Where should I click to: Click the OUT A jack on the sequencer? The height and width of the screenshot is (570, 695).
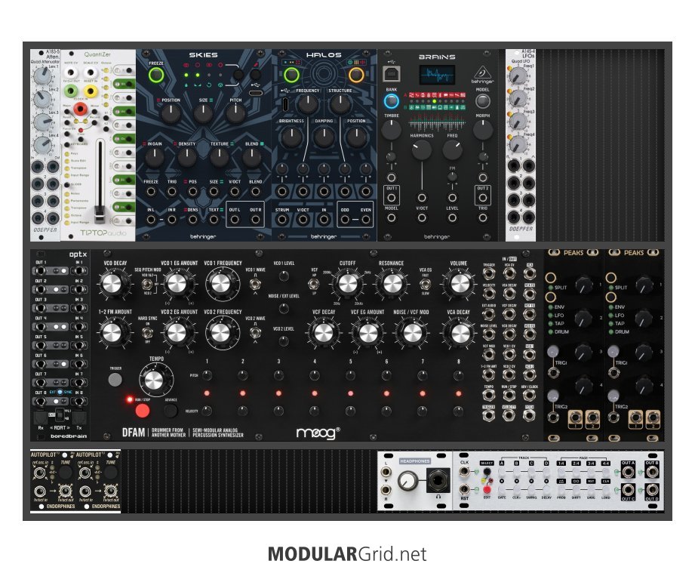[x=628, y=472]
